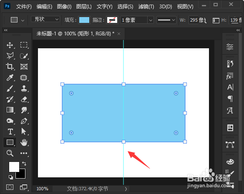
Task: Select the Sponge tool
Action: tap(10, 121)
